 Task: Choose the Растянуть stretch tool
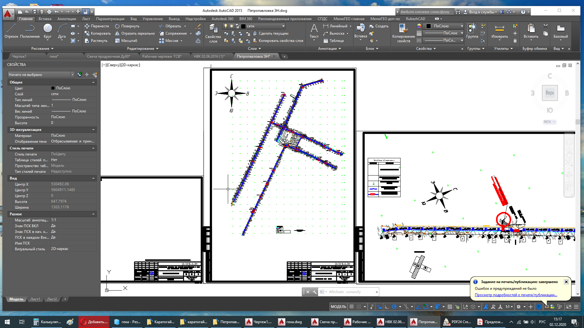(96, 41)
